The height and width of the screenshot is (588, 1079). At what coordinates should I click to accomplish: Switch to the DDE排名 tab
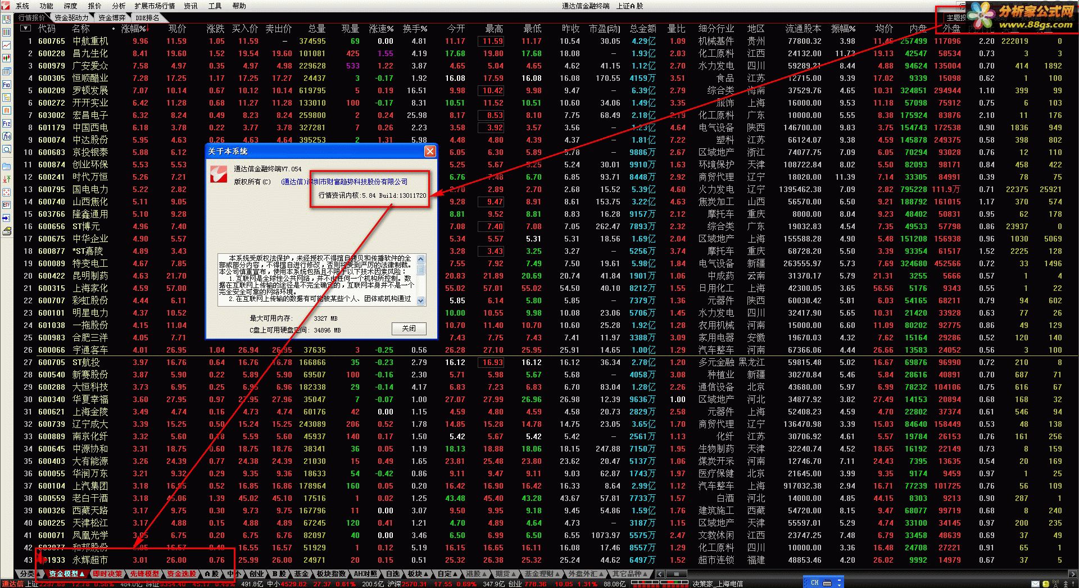tap(147, 17)
